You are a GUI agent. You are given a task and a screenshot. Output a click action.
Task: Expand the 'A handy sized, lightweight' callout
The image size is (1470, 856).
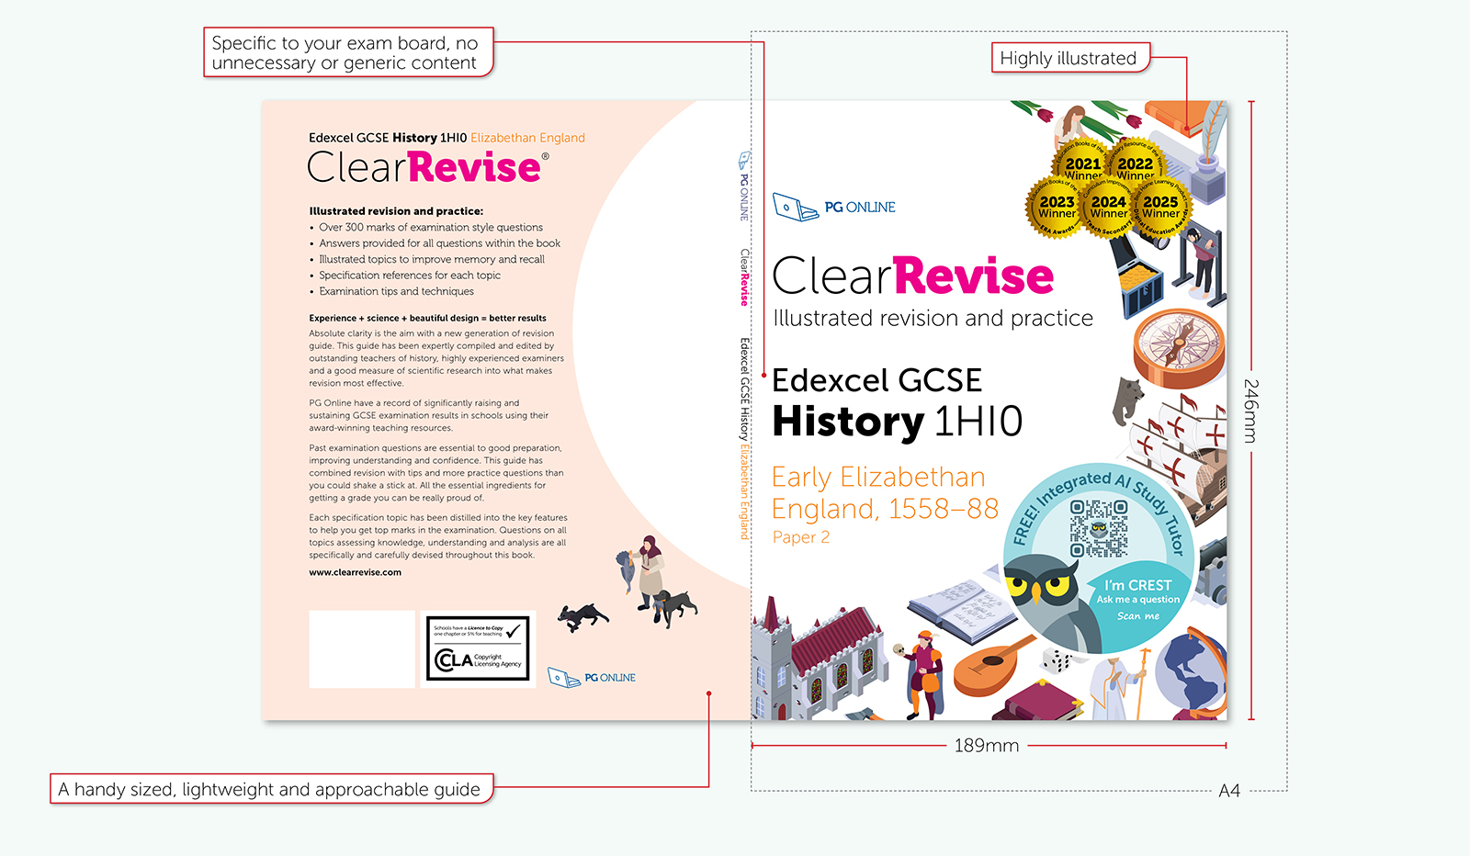click(269, 789)
